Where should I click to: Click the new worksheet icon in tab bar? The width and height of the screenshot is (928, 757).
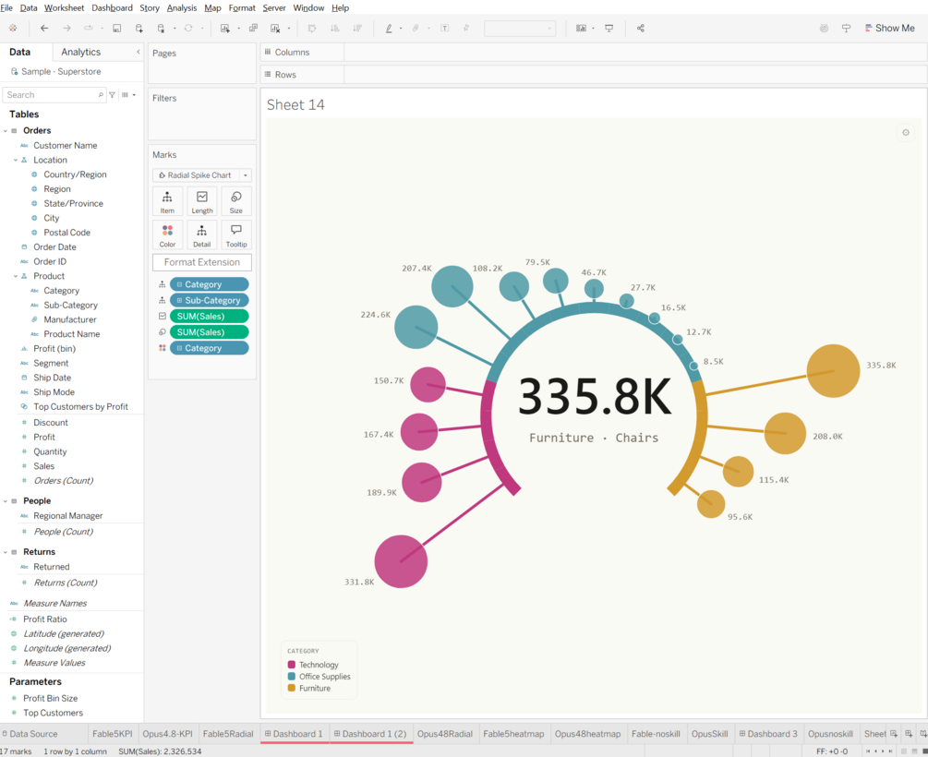click(x=894, y=734)
